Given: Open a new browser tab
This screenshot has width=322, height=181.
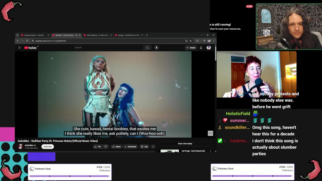Looking at the screenshot, I should pyautogui.click(x=147, y=35).
